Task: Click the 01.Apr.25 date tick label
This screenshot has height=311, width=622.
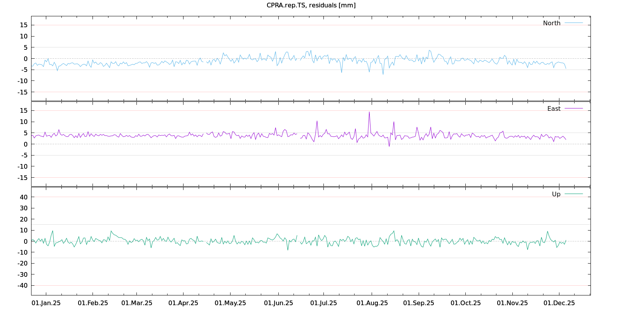Action: (183, 303)
